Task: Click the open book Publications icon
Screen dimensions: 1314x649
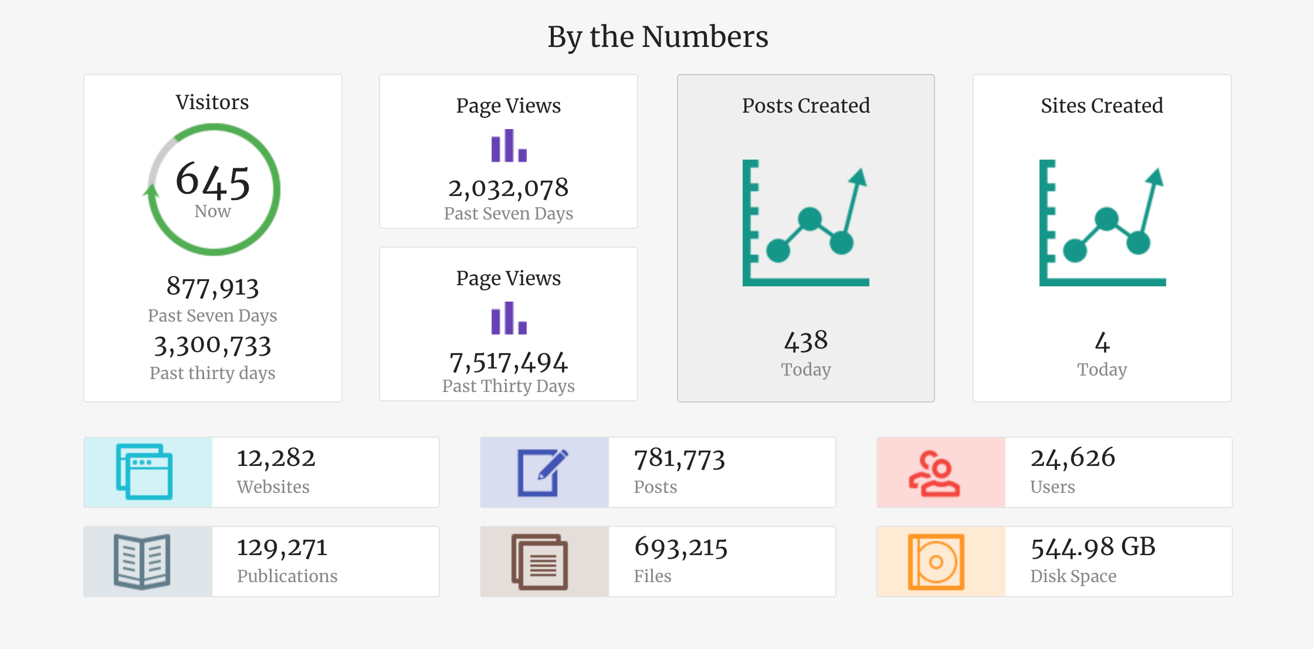Action: tap(143, 561)
